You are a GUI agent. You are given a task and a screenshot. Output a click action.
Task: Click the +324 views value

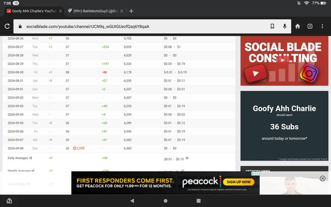coord(105,47)
